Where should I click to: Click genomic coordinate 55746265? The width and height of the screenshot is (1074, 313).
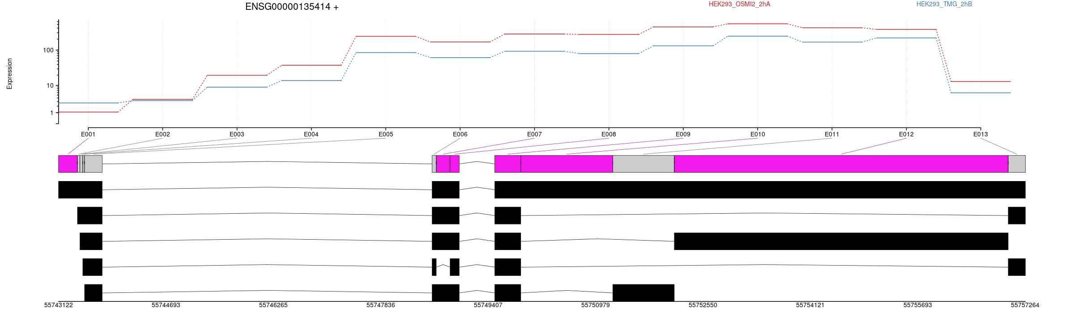coord(273,305)
